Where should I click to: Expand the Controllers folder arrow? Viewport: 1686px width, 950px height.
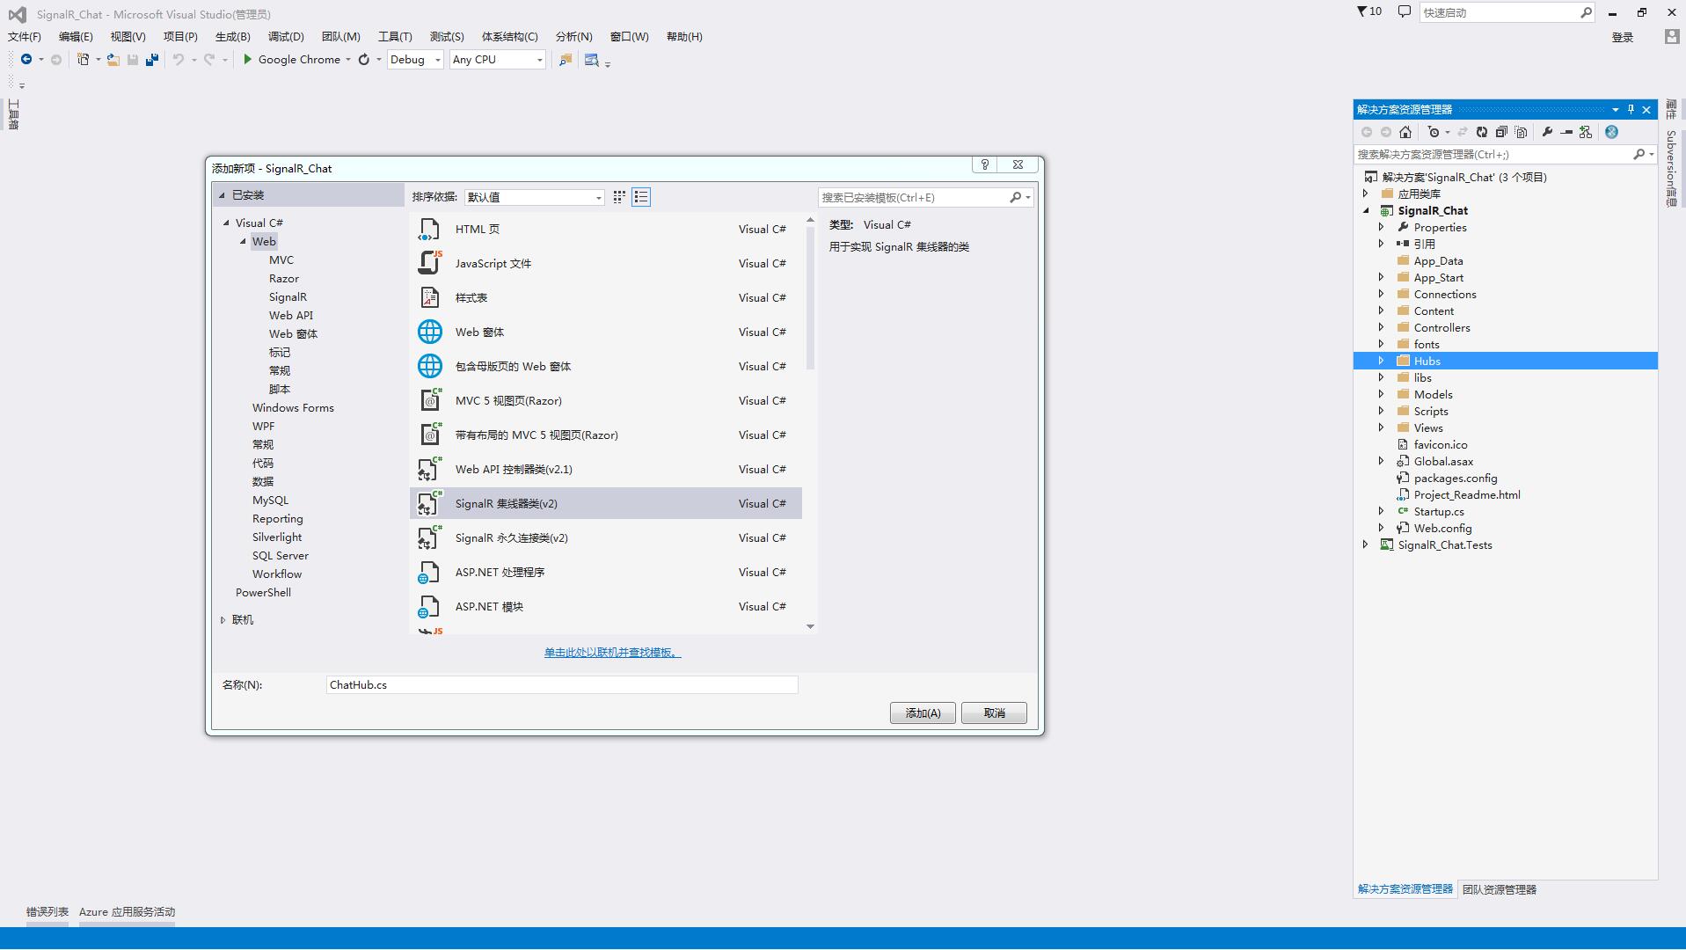coord(1381,327)
